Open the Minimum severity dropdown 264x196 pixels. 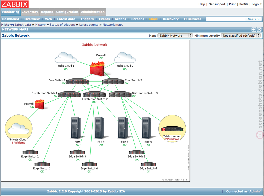241,36
